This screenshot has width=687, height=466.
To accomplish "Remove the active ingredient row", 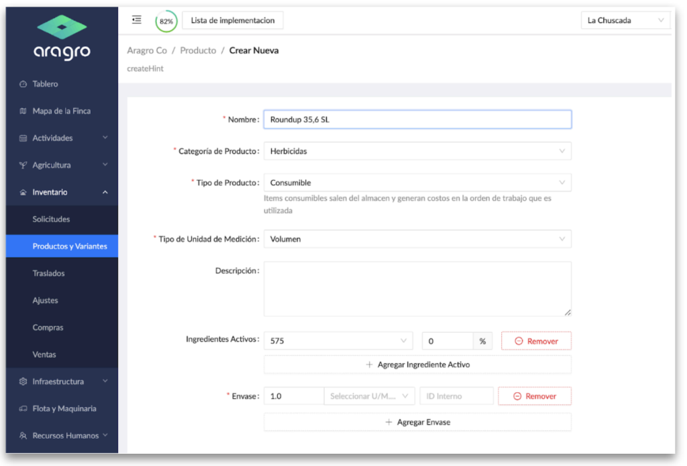I will [536, 341].
